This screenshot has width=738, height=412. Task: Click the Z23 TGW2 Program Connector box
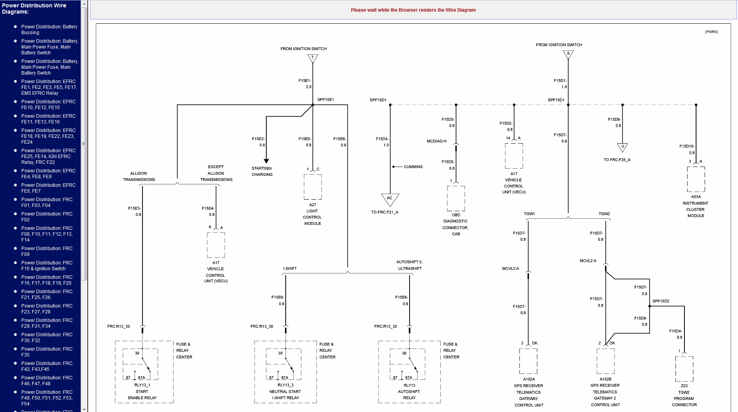[684, 369]
